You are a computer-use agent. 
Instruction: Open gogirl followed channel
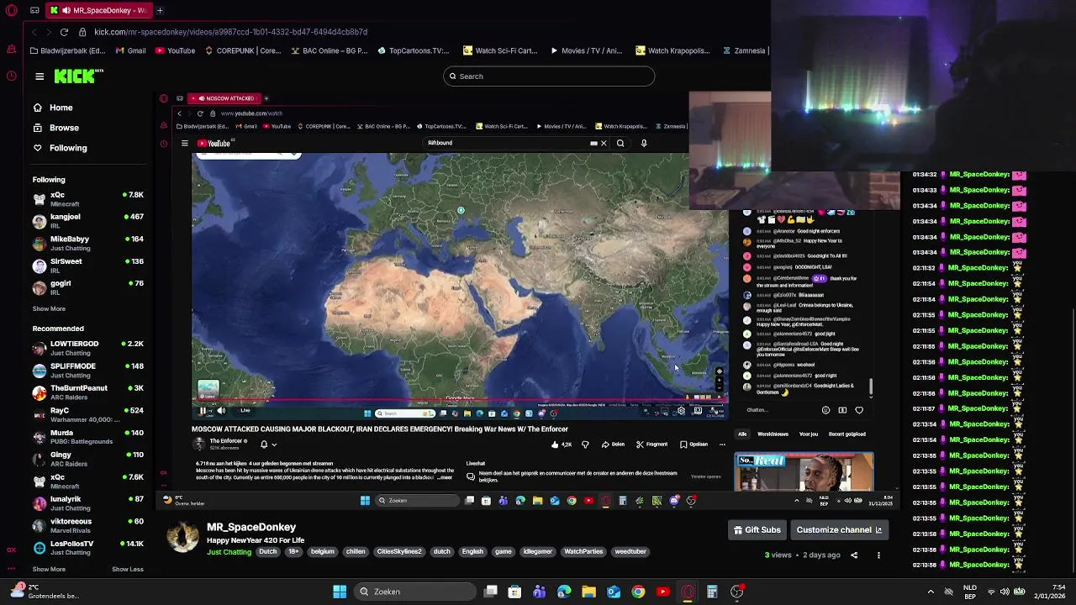click(88, 287)
